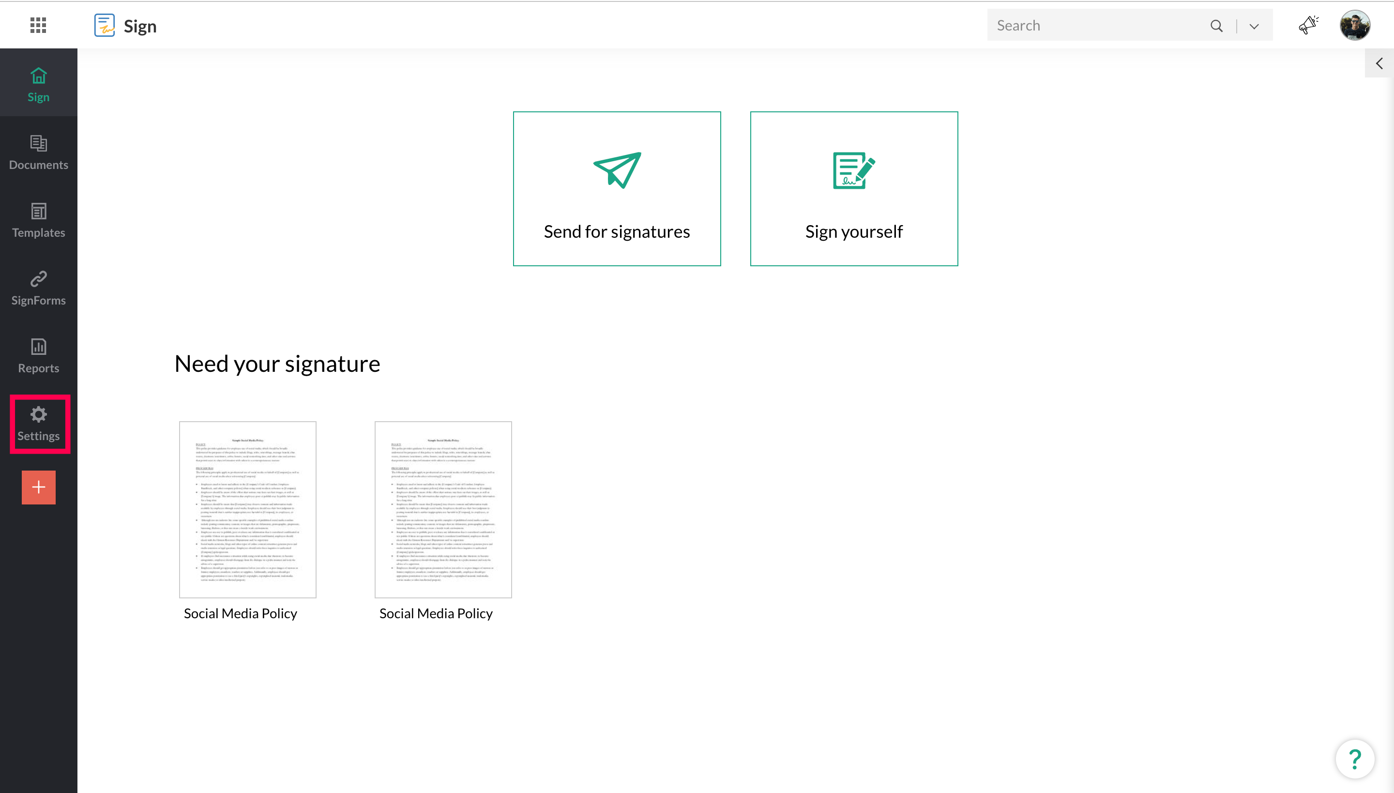
Task: Click the Send for signatures card
Action: [x=617, y=188]
